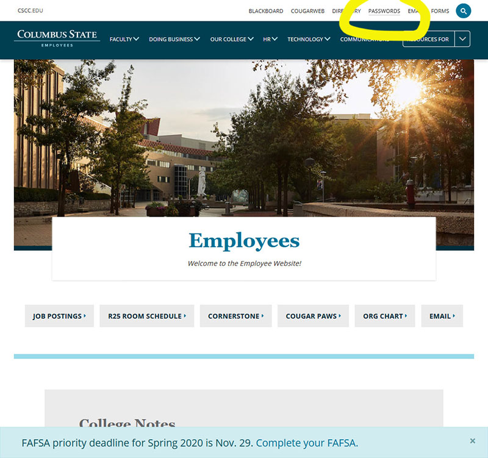Follow the Complete your FAFSA link
The width and height of the screenshot is (488, 458).
pos(307,443)
